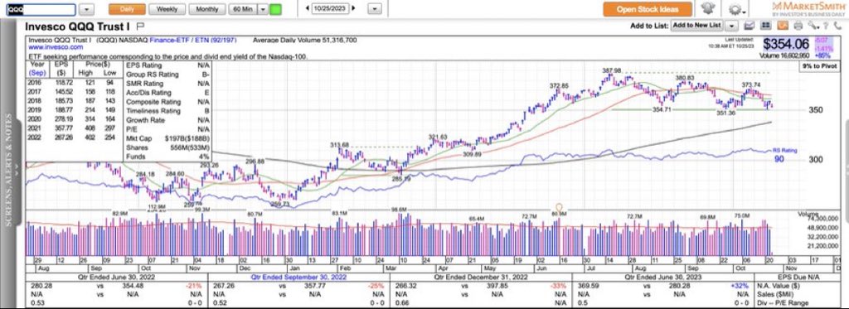Expand the 60 Min interval dropdown

(262, 9)
